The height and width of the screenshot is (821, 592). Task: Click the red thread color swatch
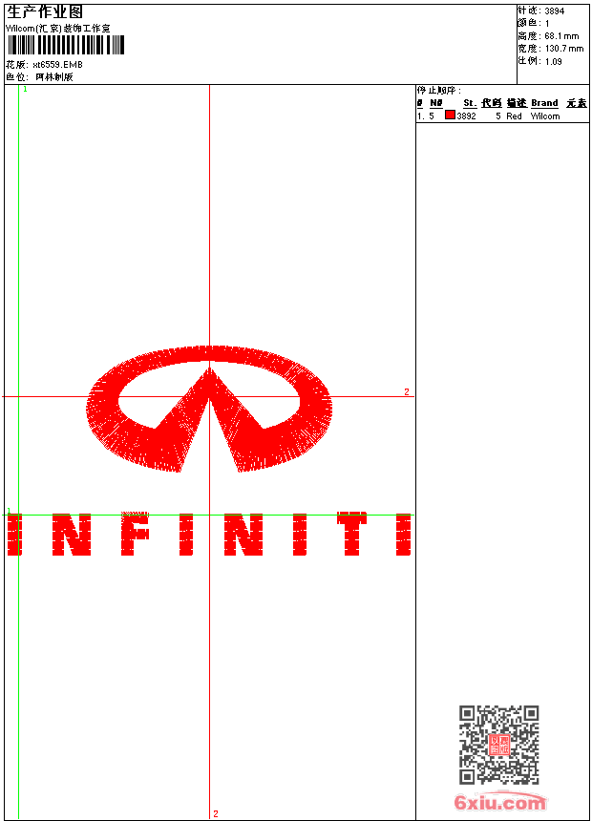450,115
